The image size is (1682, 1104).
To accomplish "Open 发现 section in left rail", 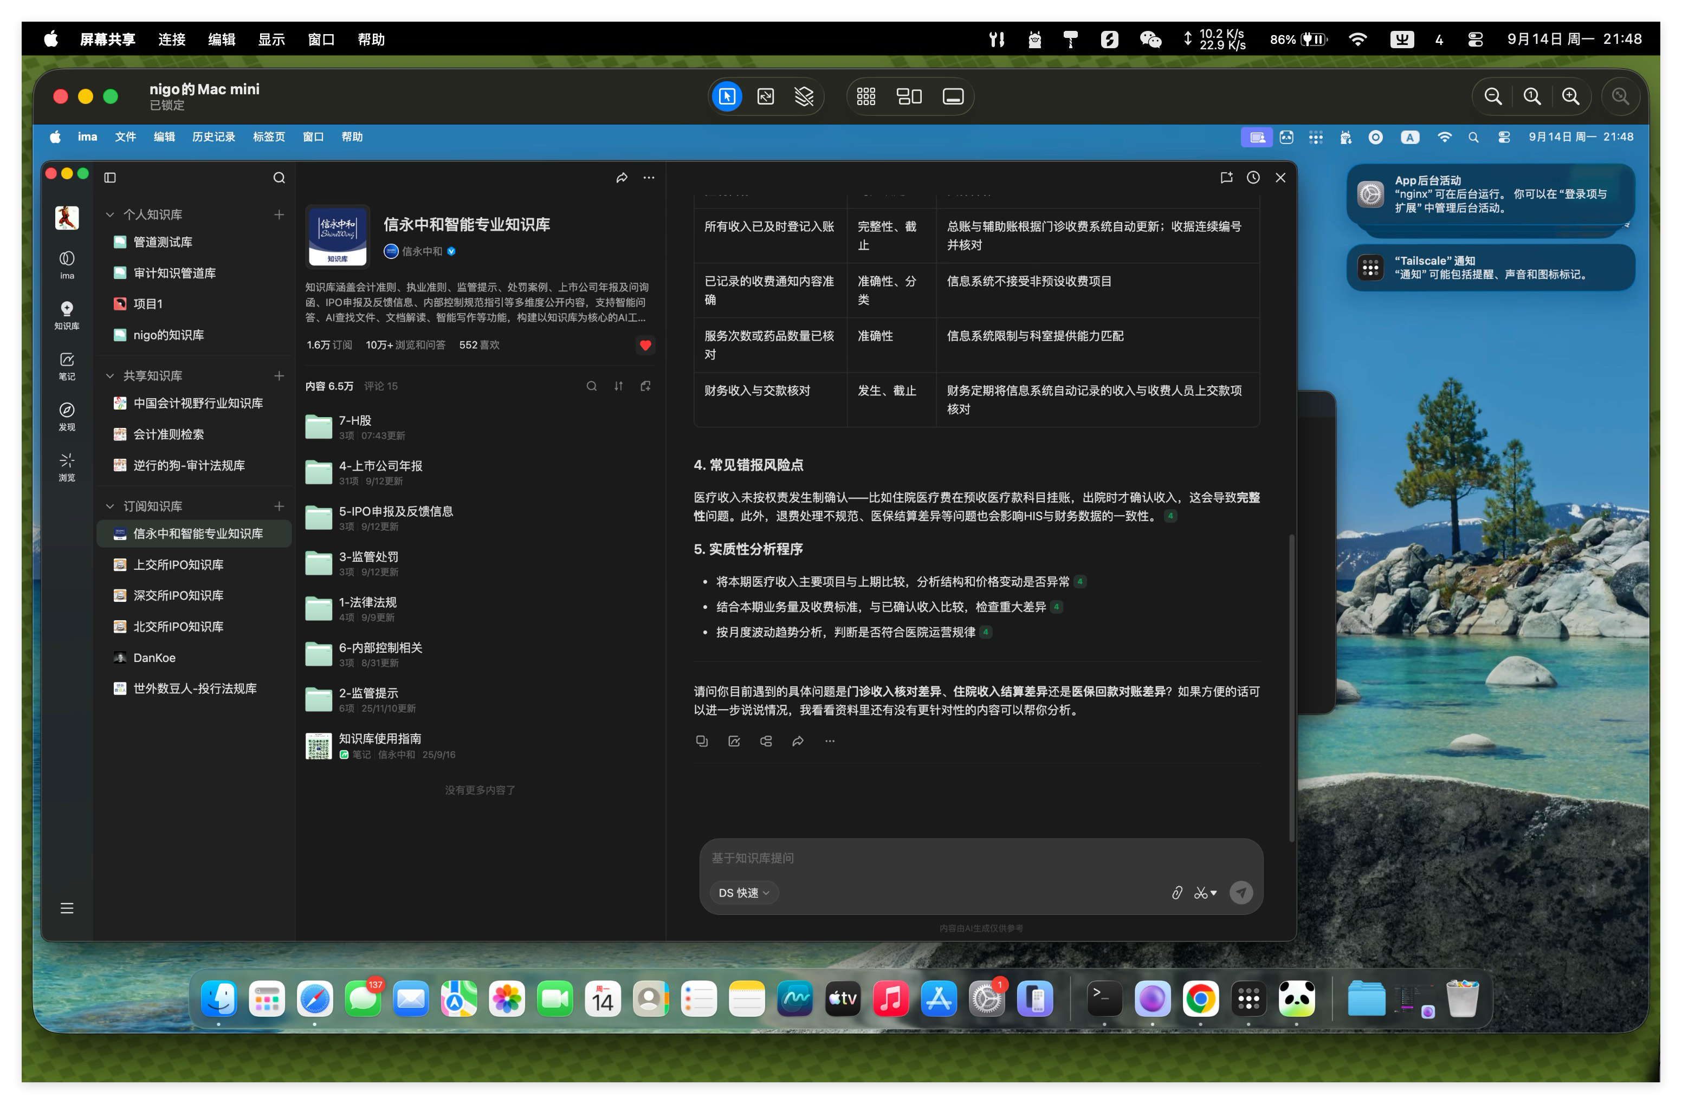I will coord(67,416).
